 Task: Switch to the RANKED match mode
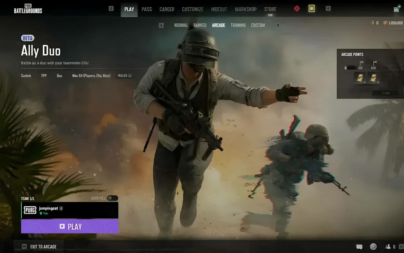click(x=200, y=25)
